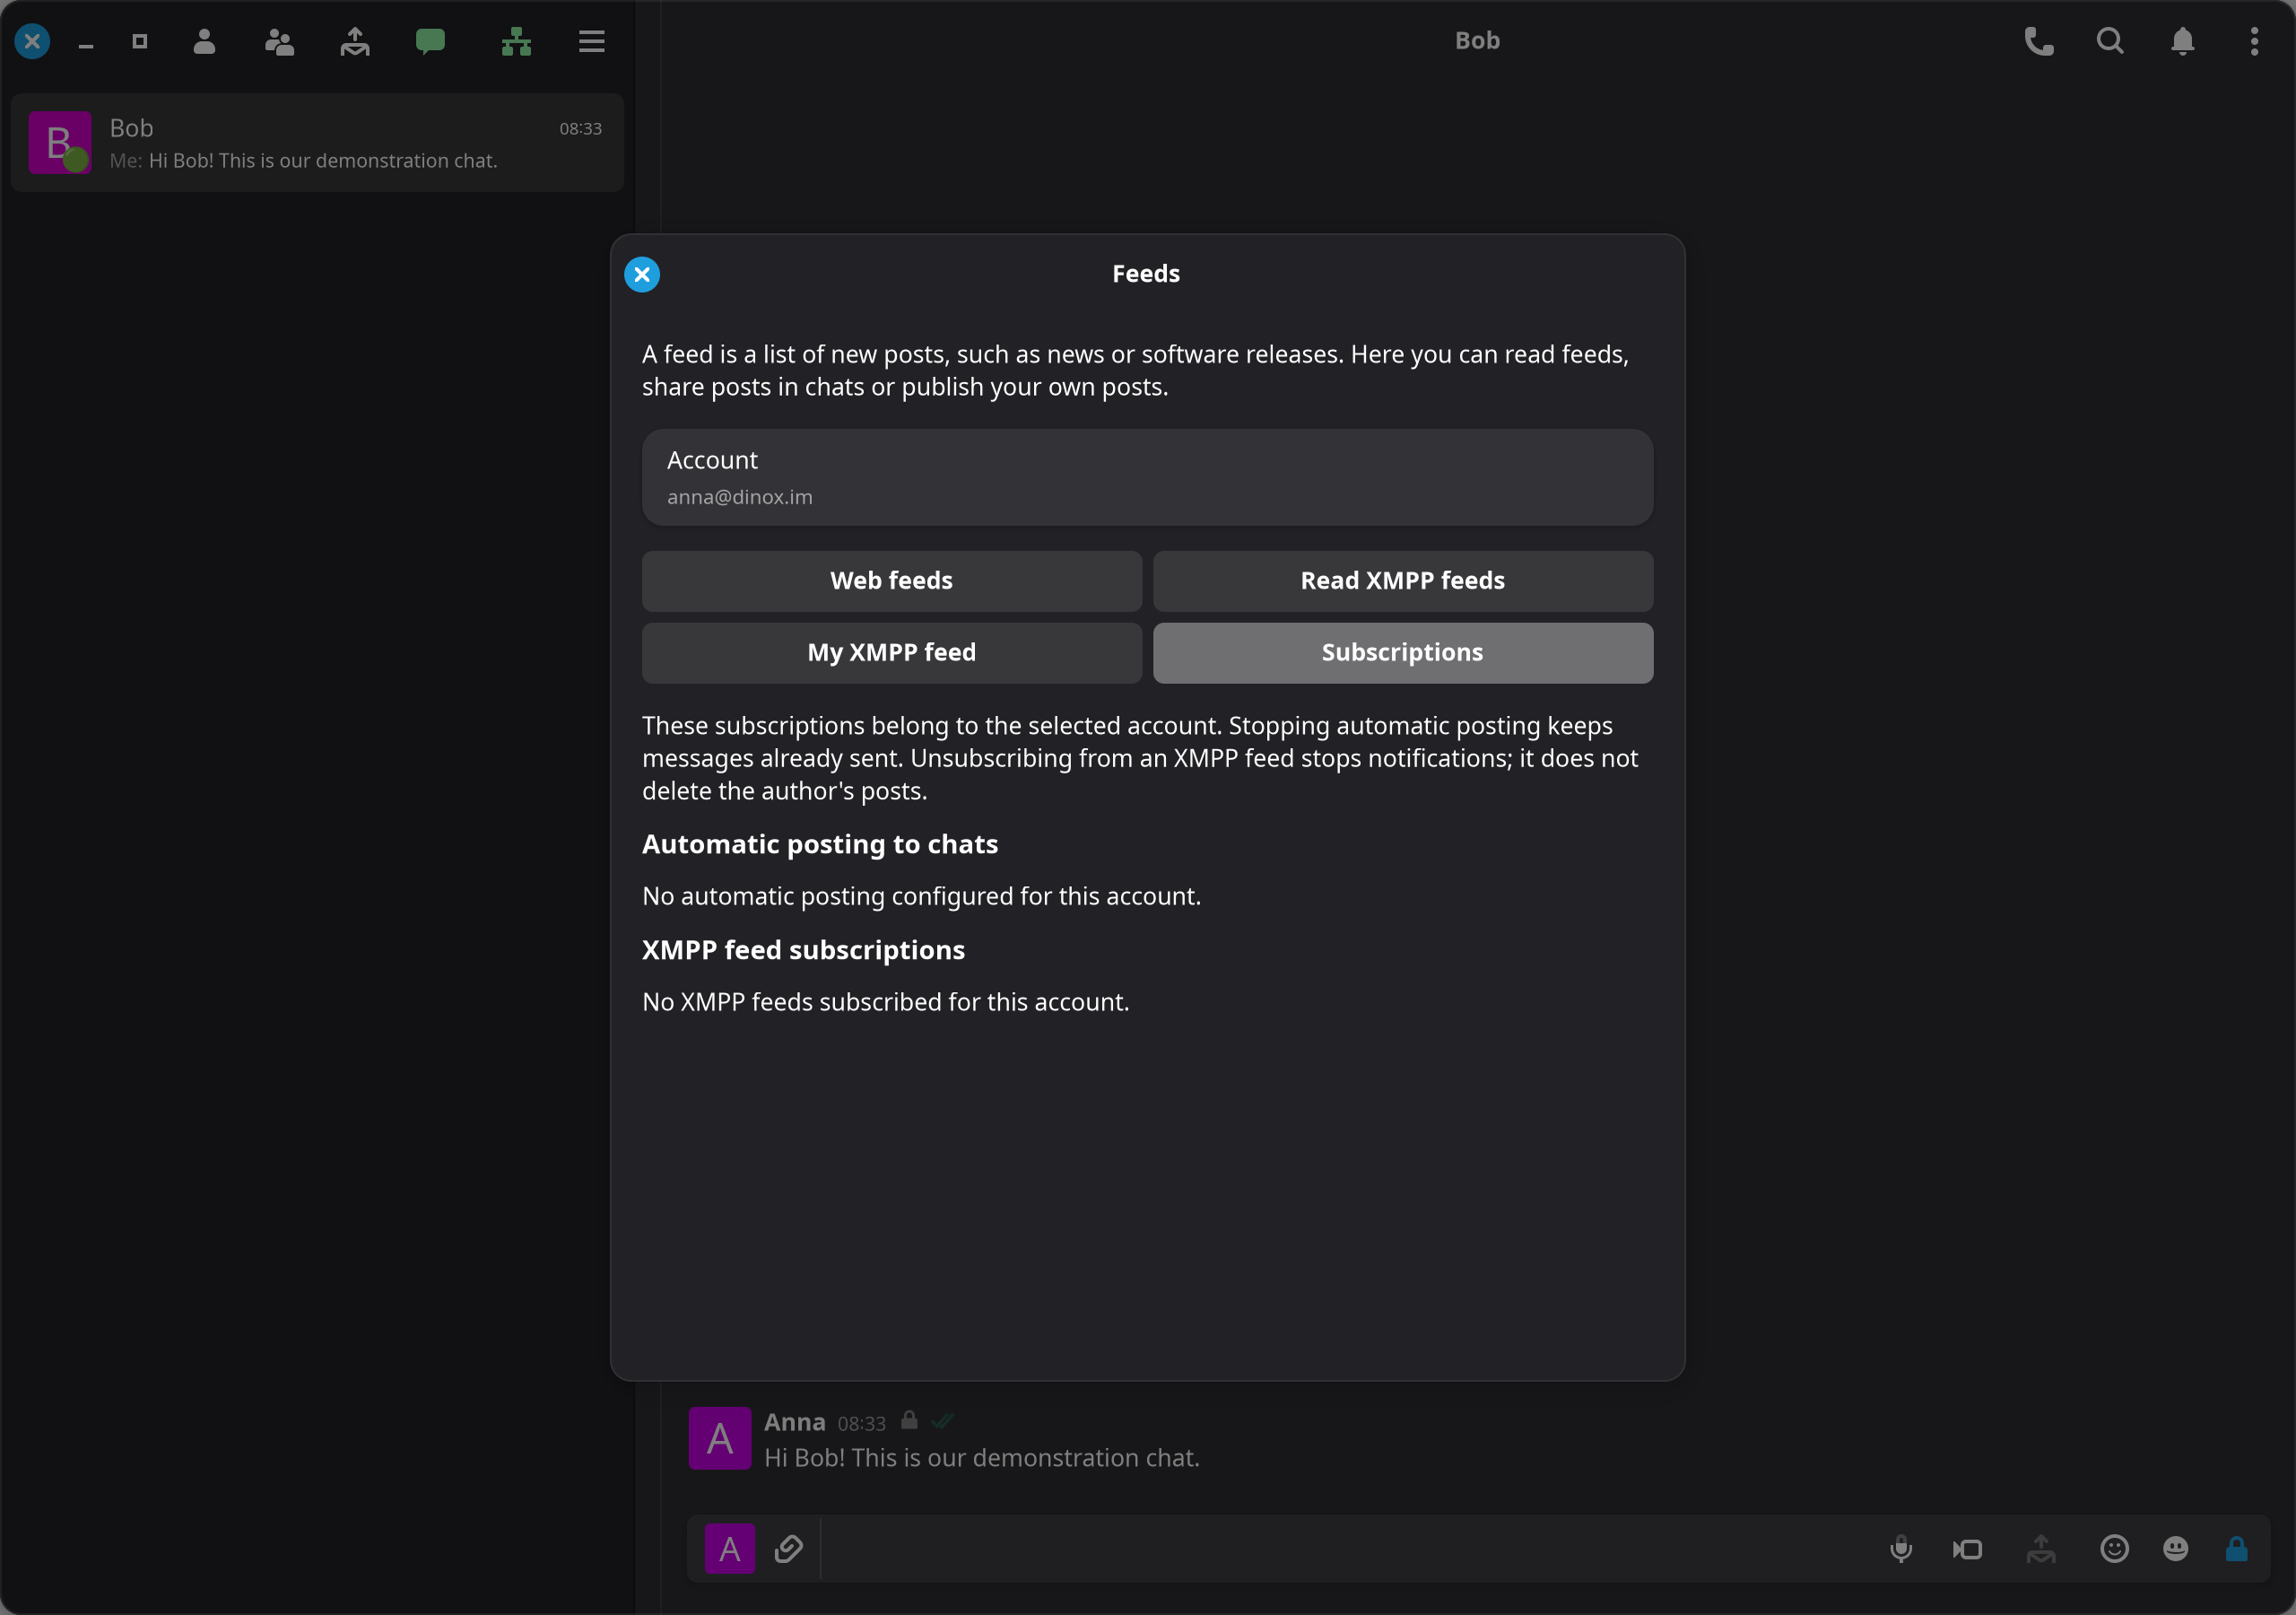
Task: Open Account selector showing anna@dinox.im
Action: [1147, 477]
